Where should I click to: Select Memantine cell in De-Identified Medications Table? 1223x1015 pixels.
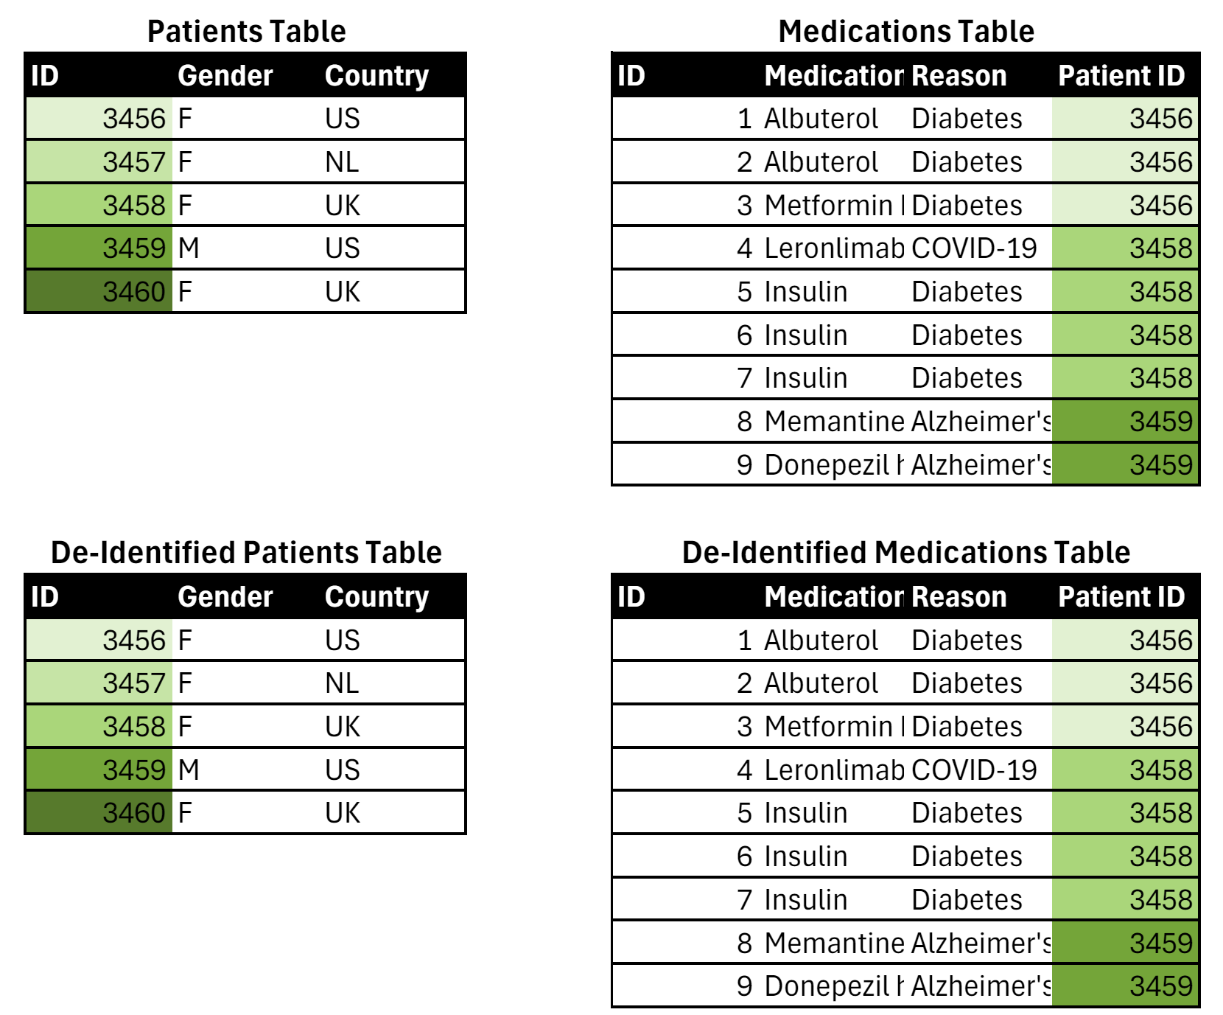click(x=833, y=943)
